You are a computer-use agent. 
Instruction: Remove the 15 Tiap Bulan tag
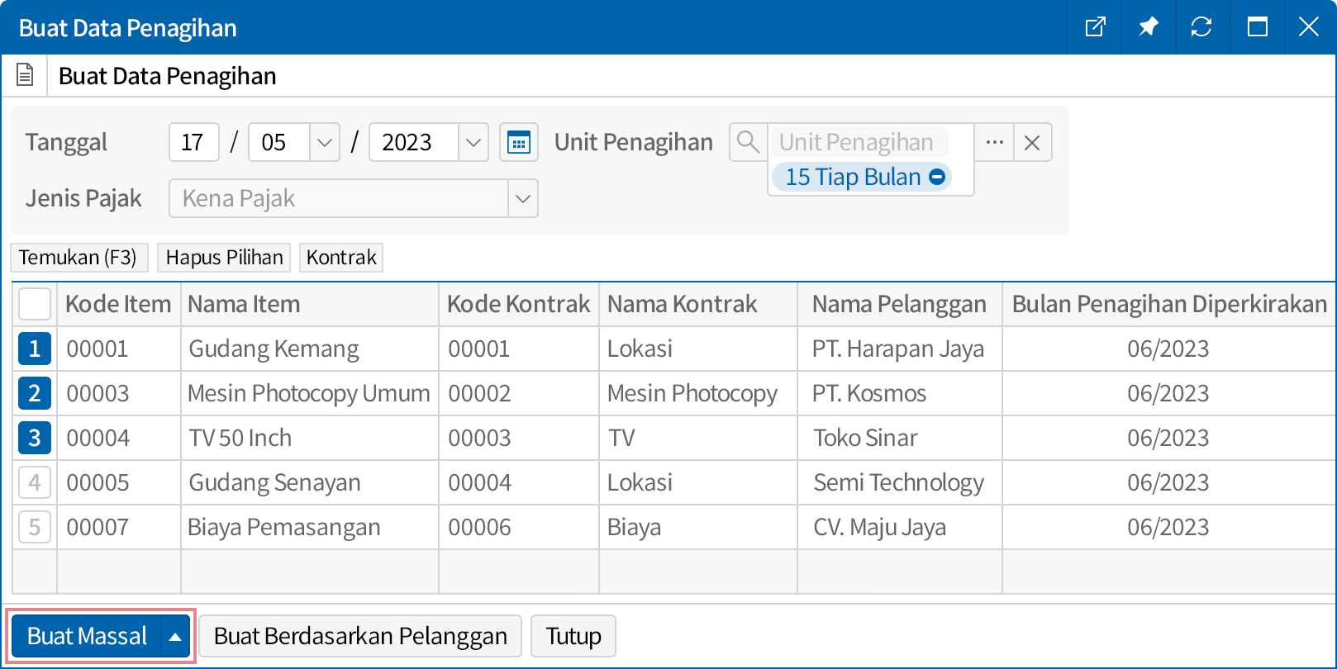click(937, 177)
